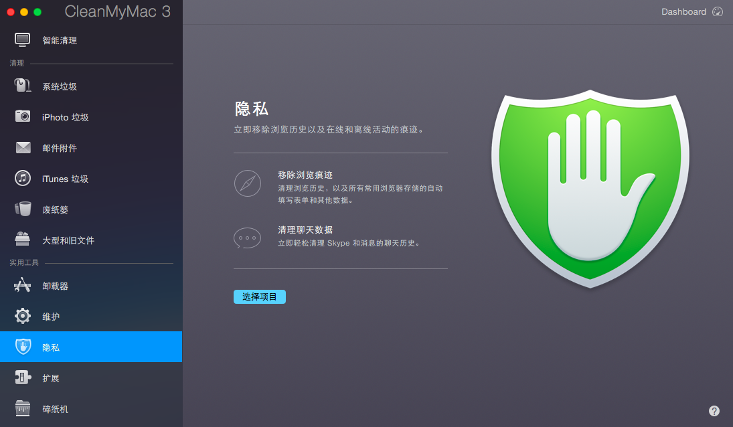Click the chat bubble icon
Screen dimensions: 733x427
[x=247, y=238]
